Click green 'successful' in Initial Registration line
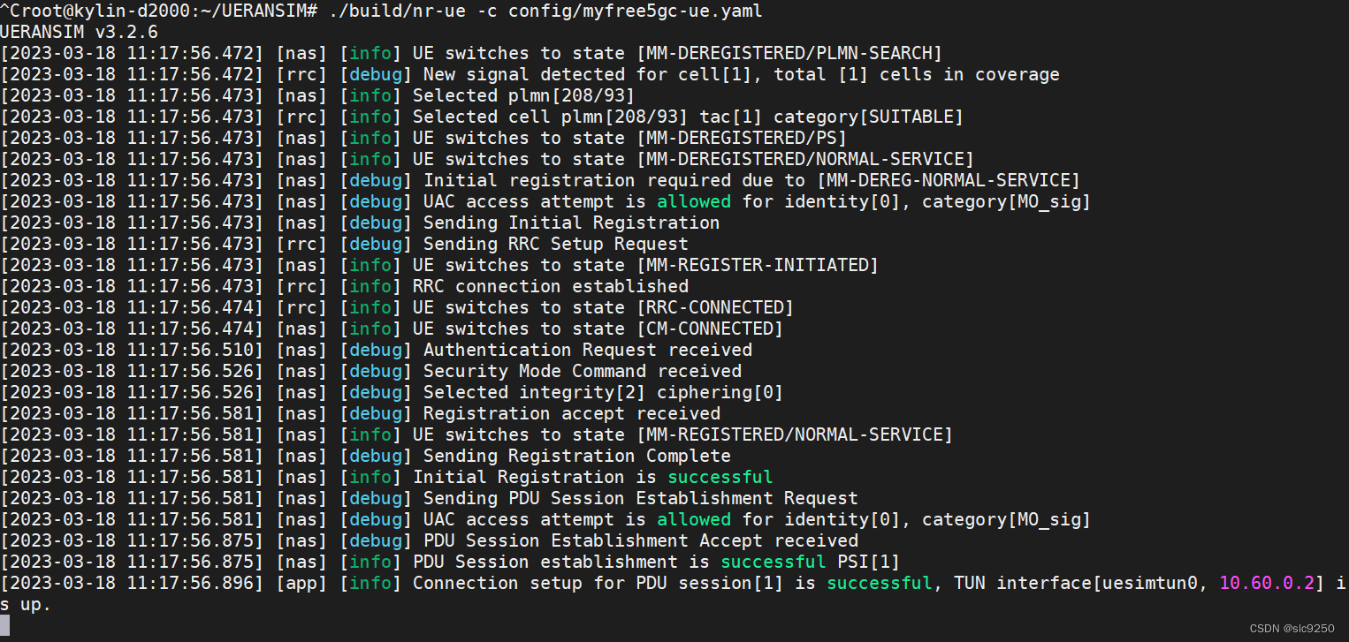This screenshot has height=642, width=1349. point(720,477)
